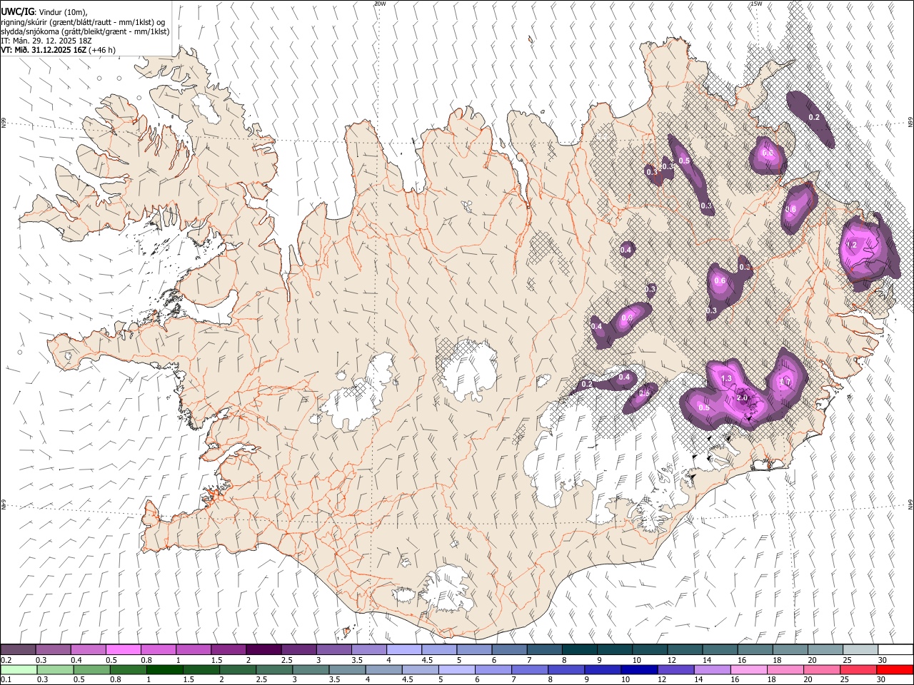Select the red rain legend swatch after 30
Image resolution: width=914 pixels, height=685 pixels.
(895, 669)
